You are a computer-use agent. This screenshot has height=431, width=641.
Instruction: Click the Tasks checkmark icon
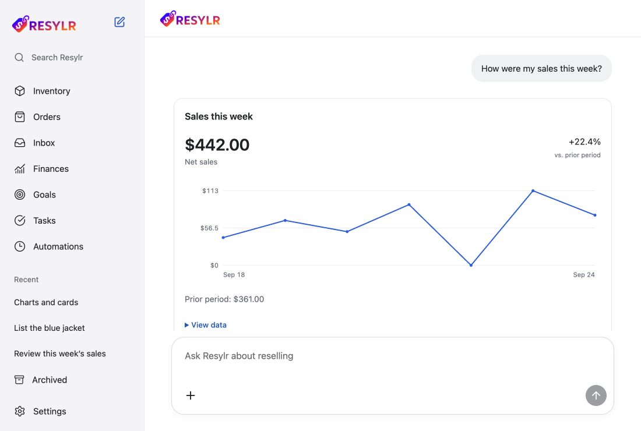tap(20, 221)
